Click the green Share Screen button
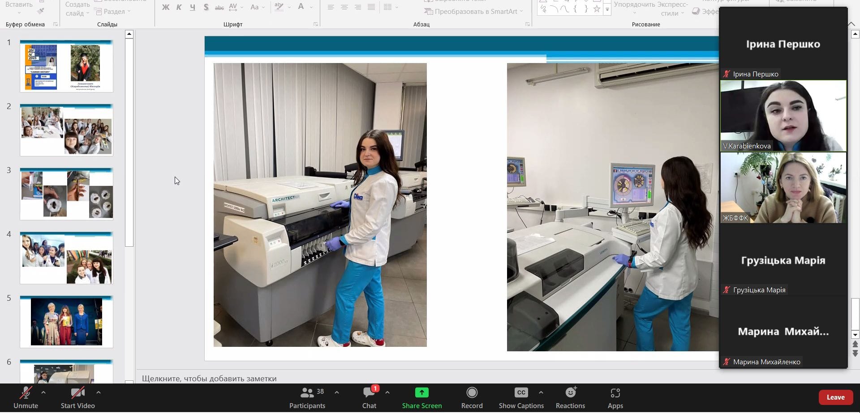860x413 pixels. coord(422,397)
